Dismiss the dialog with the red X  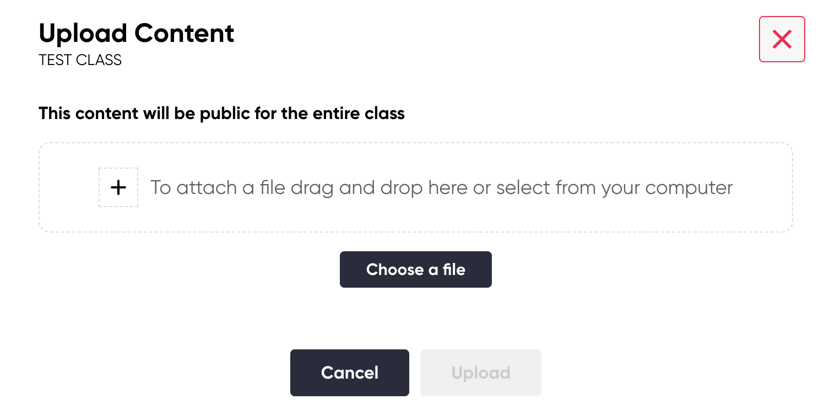coord(782,39)
